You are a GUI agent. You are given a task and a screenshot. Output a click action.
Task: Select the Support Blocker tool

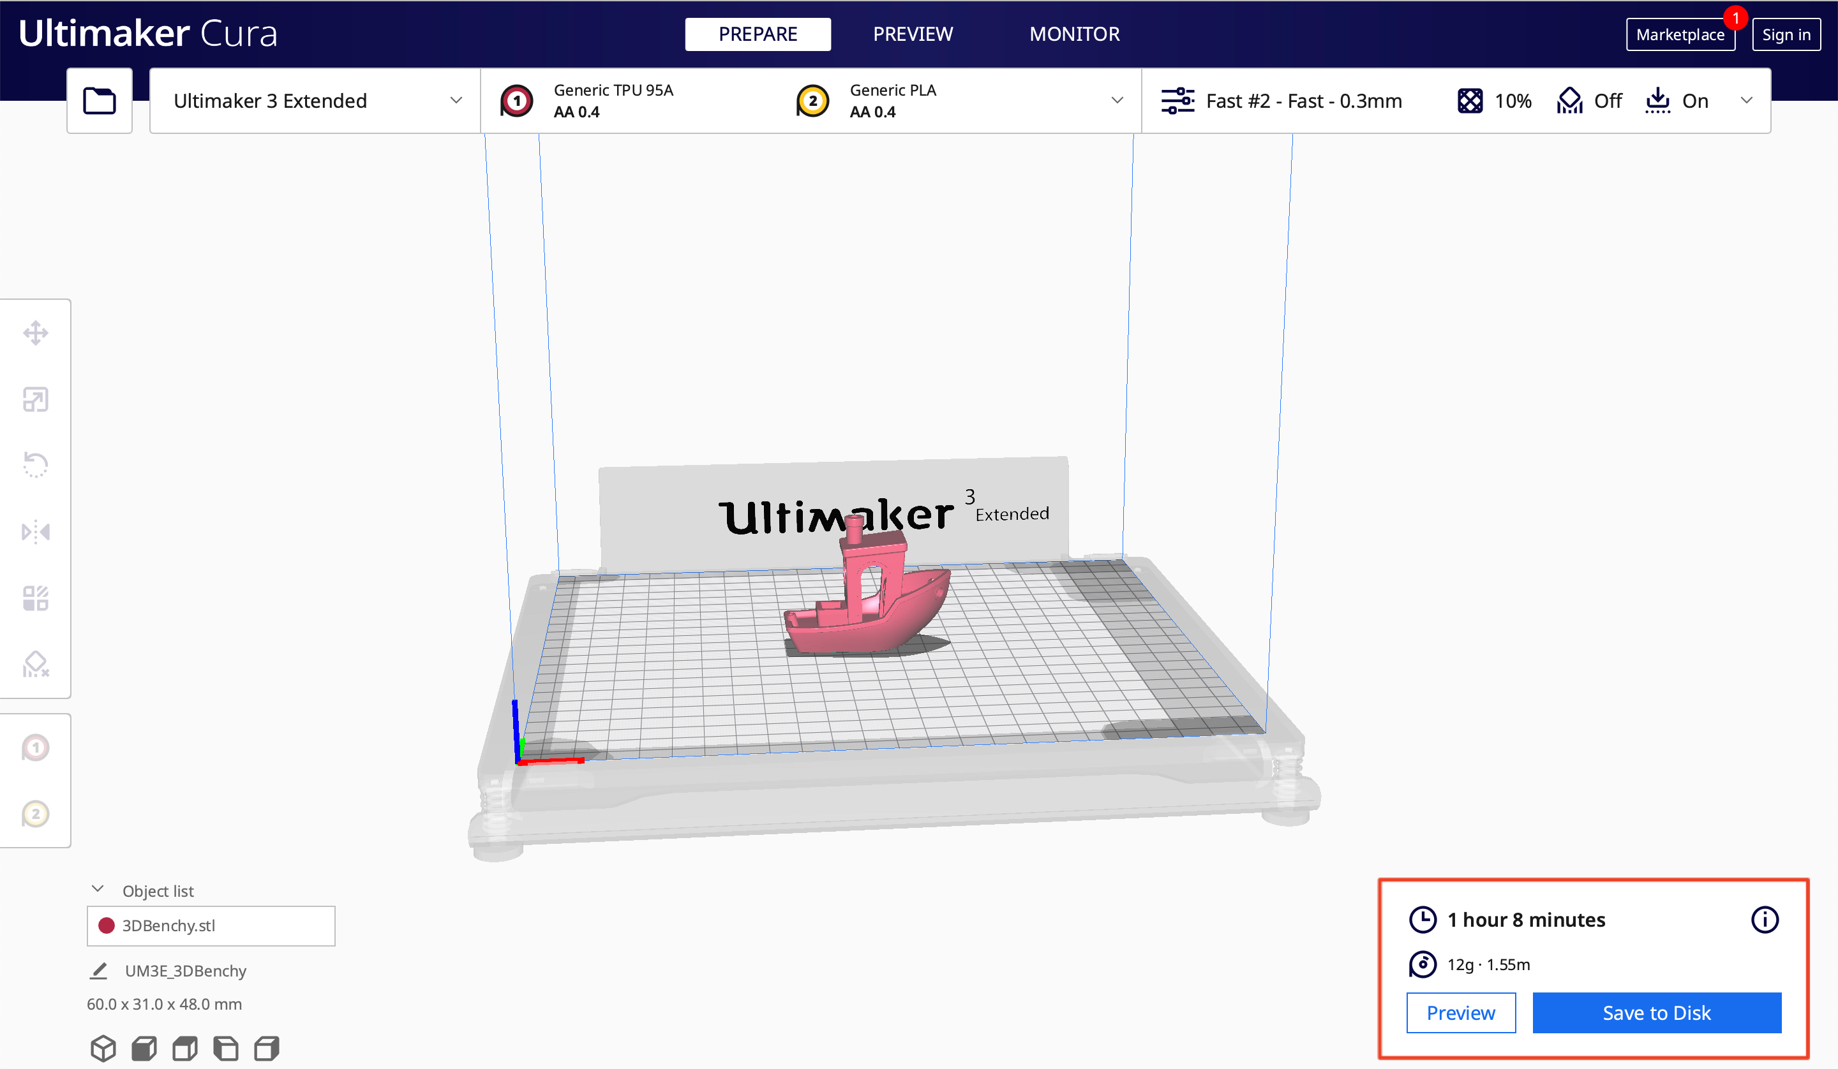tap(36, 664)
